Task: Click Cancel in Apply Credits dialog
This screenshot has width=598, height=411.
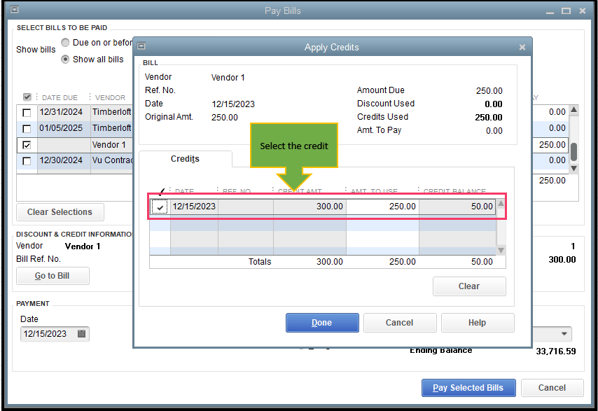Action: (400, 323)
